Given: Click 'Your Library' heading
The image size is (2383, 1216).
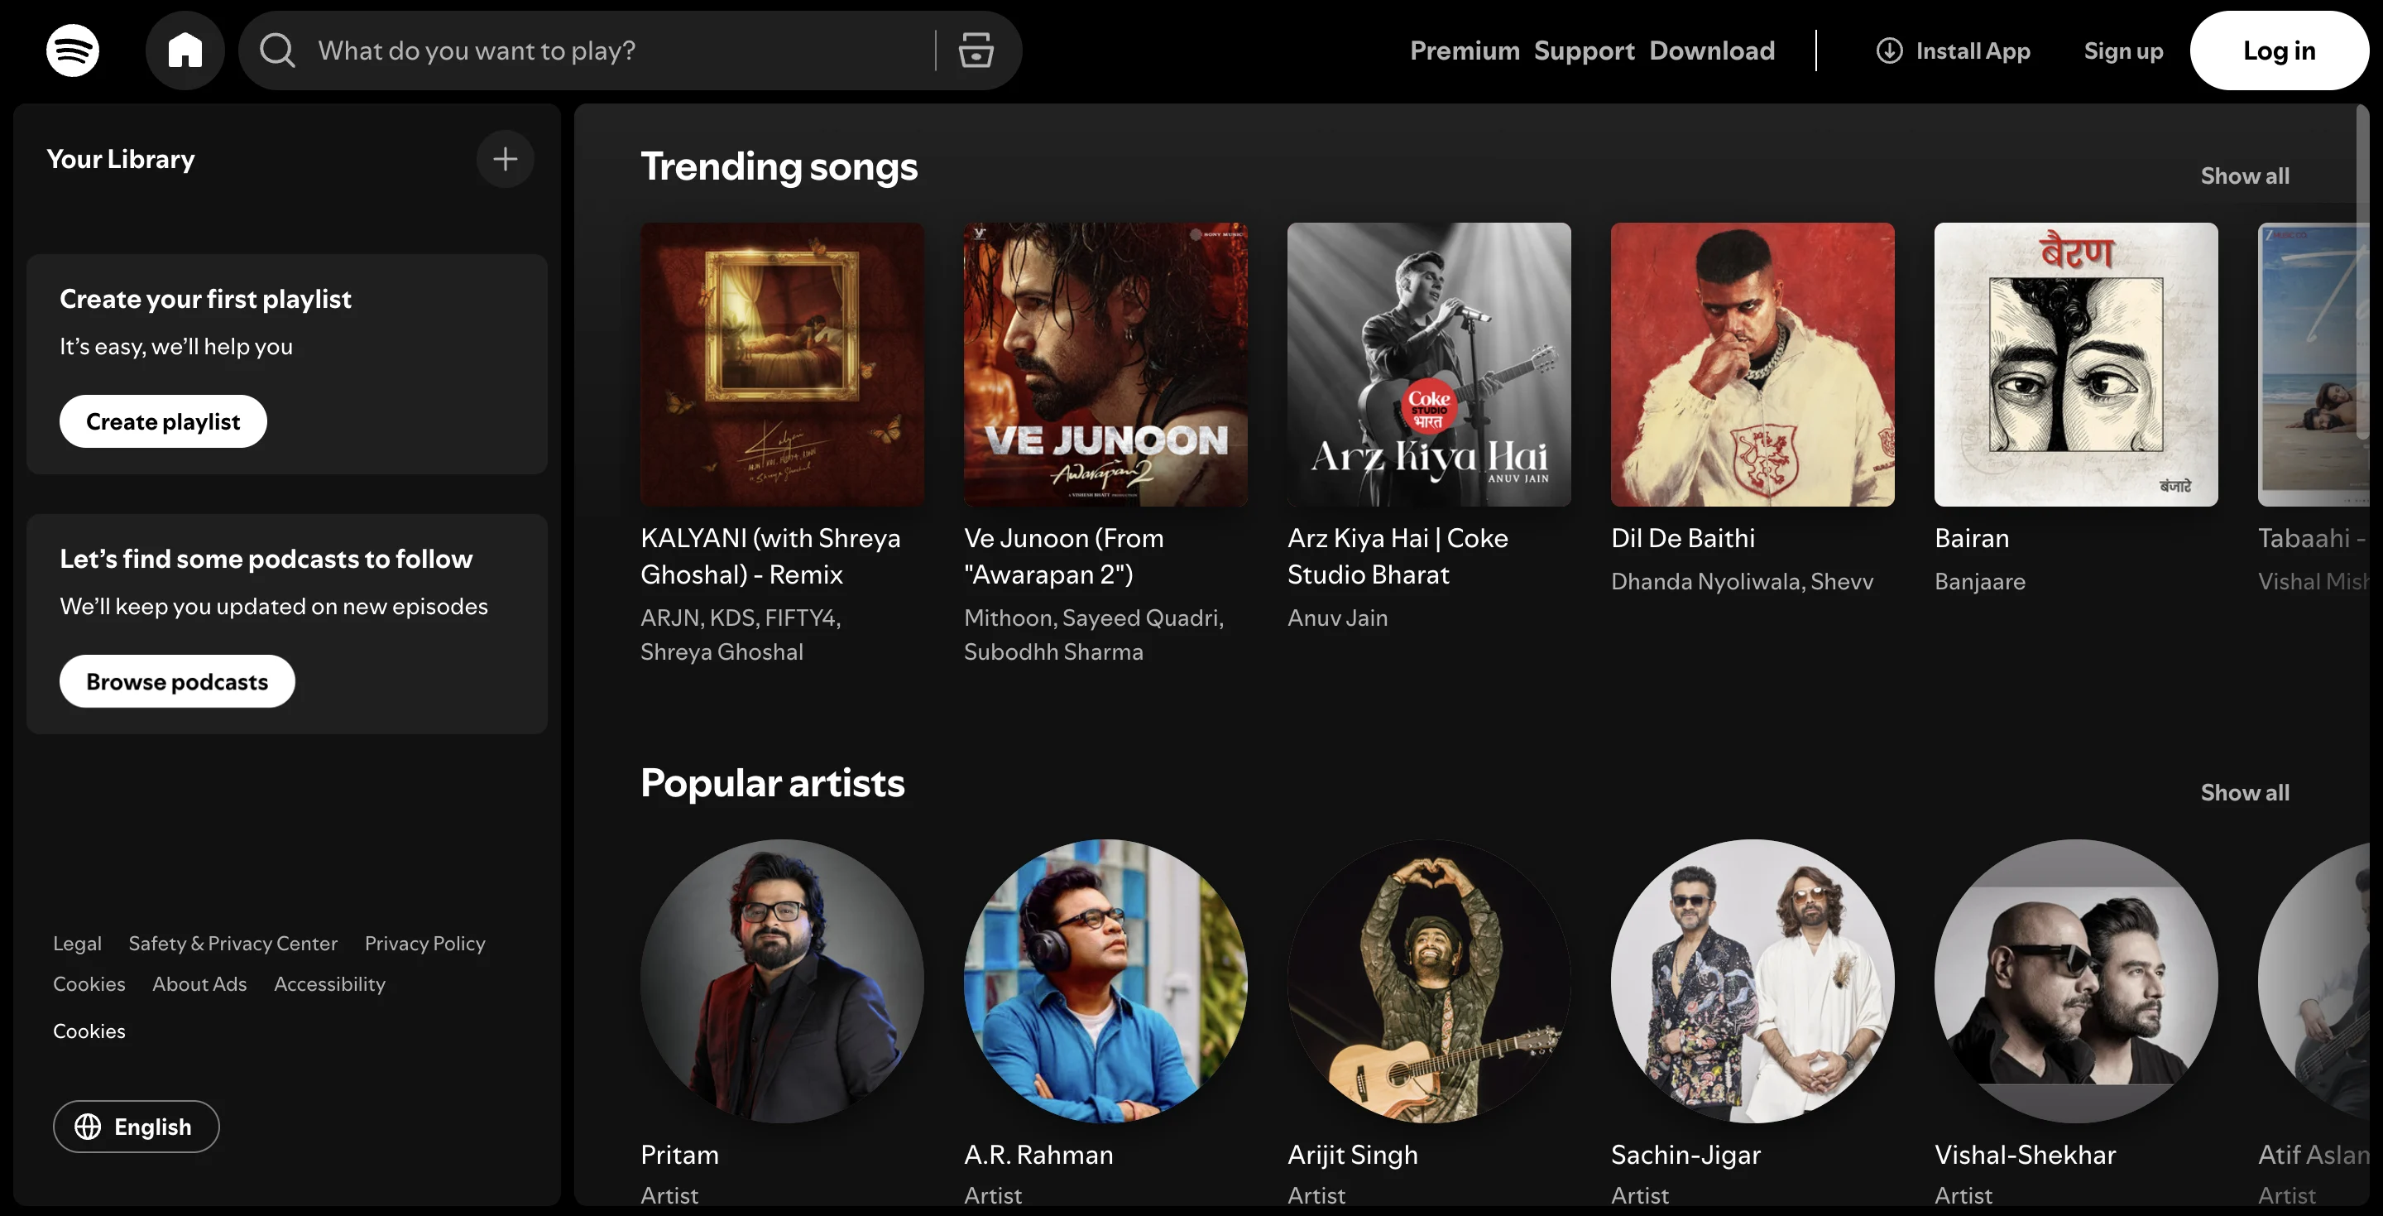Looking at the screenshot, I should [x=120, y=159].
